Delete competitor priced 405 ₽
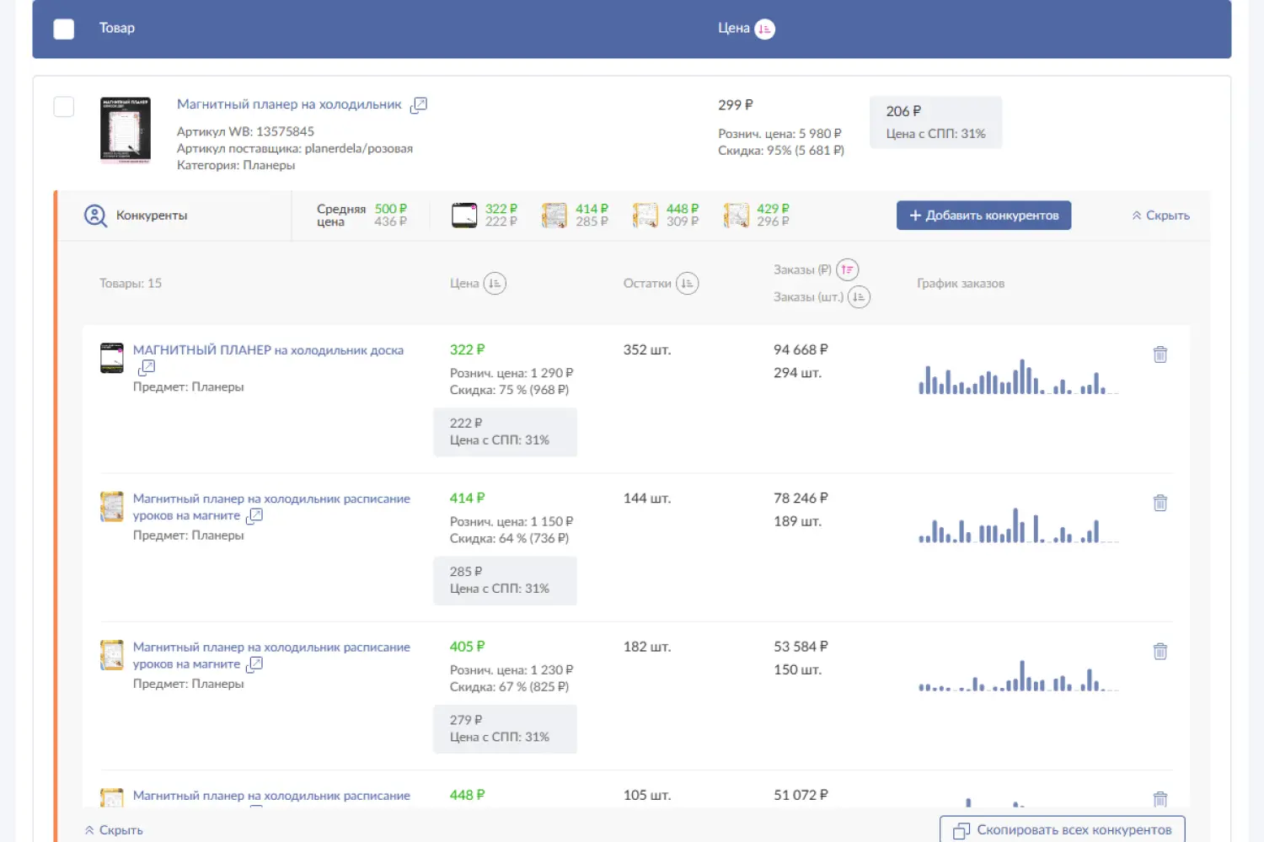The image size is (1264, 842). (1160, 651)
